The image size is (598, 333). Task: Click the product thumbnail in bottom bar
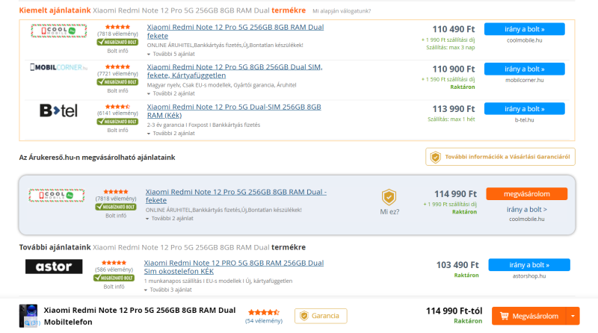click(x=28, y=316)
